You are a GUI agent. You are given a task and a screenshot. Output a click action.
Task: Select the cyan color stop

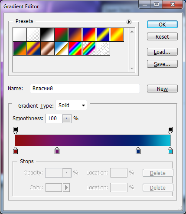(170, 150)
